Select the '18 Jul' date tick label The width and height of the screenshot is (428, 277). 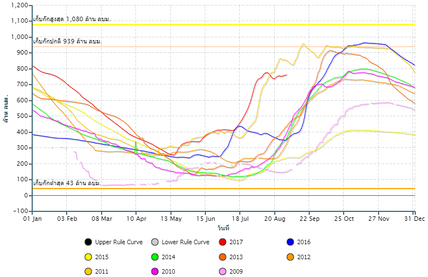coord(240,219)
